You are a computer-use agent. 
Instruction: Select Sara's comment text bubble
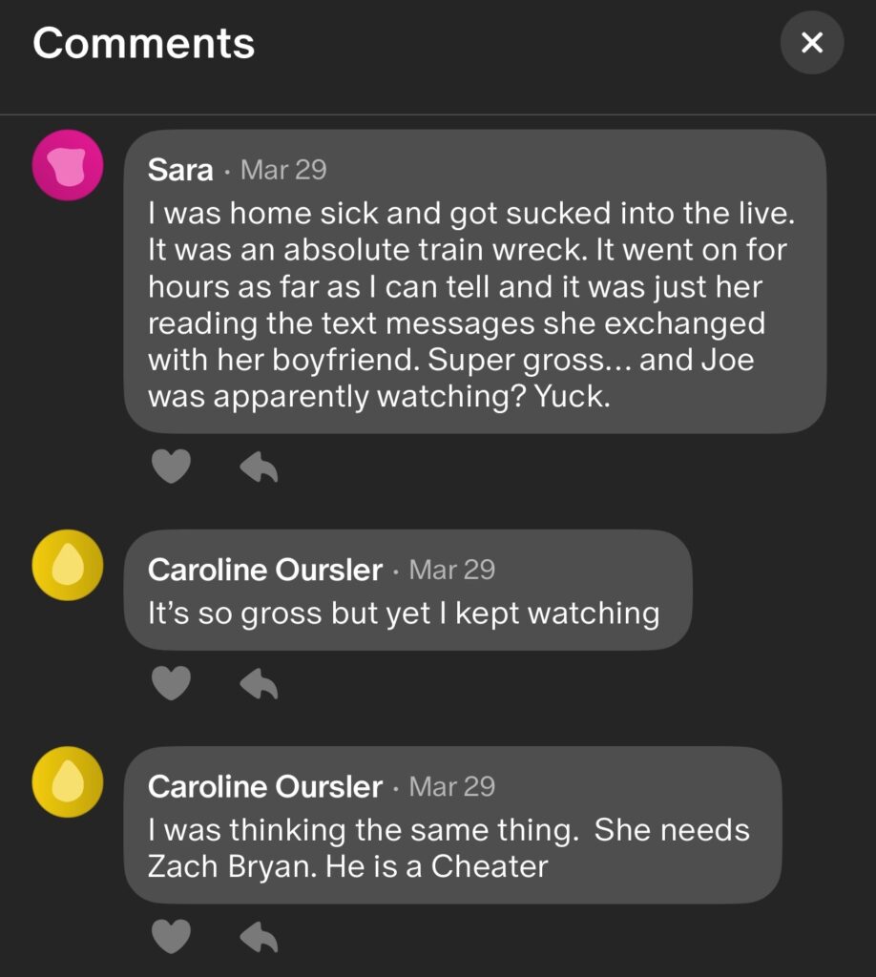(x=474, y=305)
